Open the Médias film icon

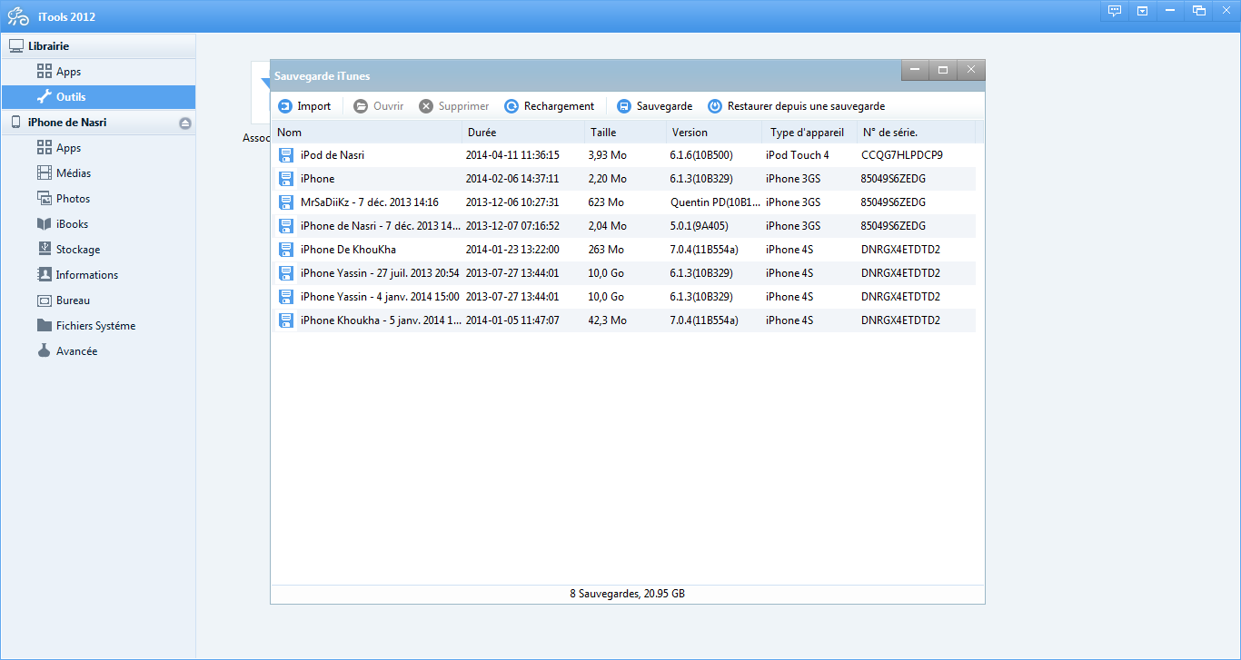[x=44, y=173]
